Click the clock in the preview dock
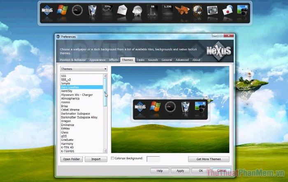 click(170, 107)
